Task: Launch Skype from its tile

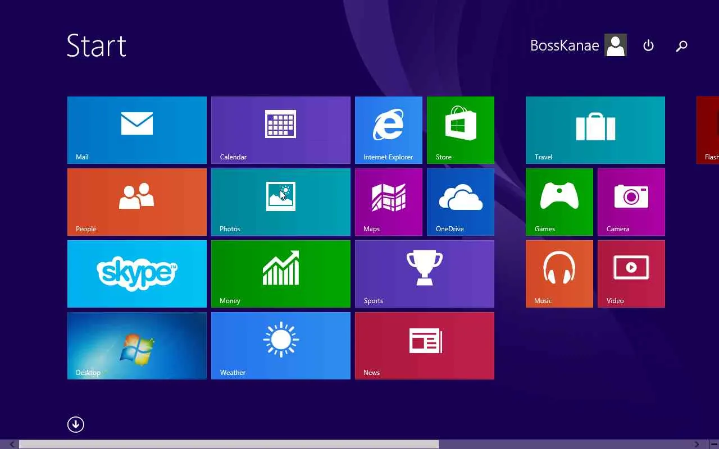Action: (x=137, y=274)
